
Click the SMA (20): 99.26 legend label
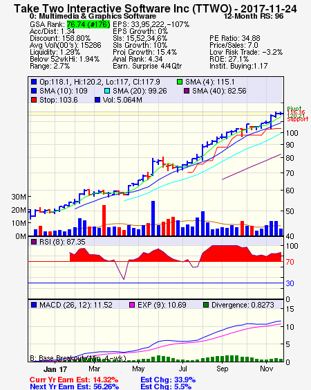coord(140,91)
